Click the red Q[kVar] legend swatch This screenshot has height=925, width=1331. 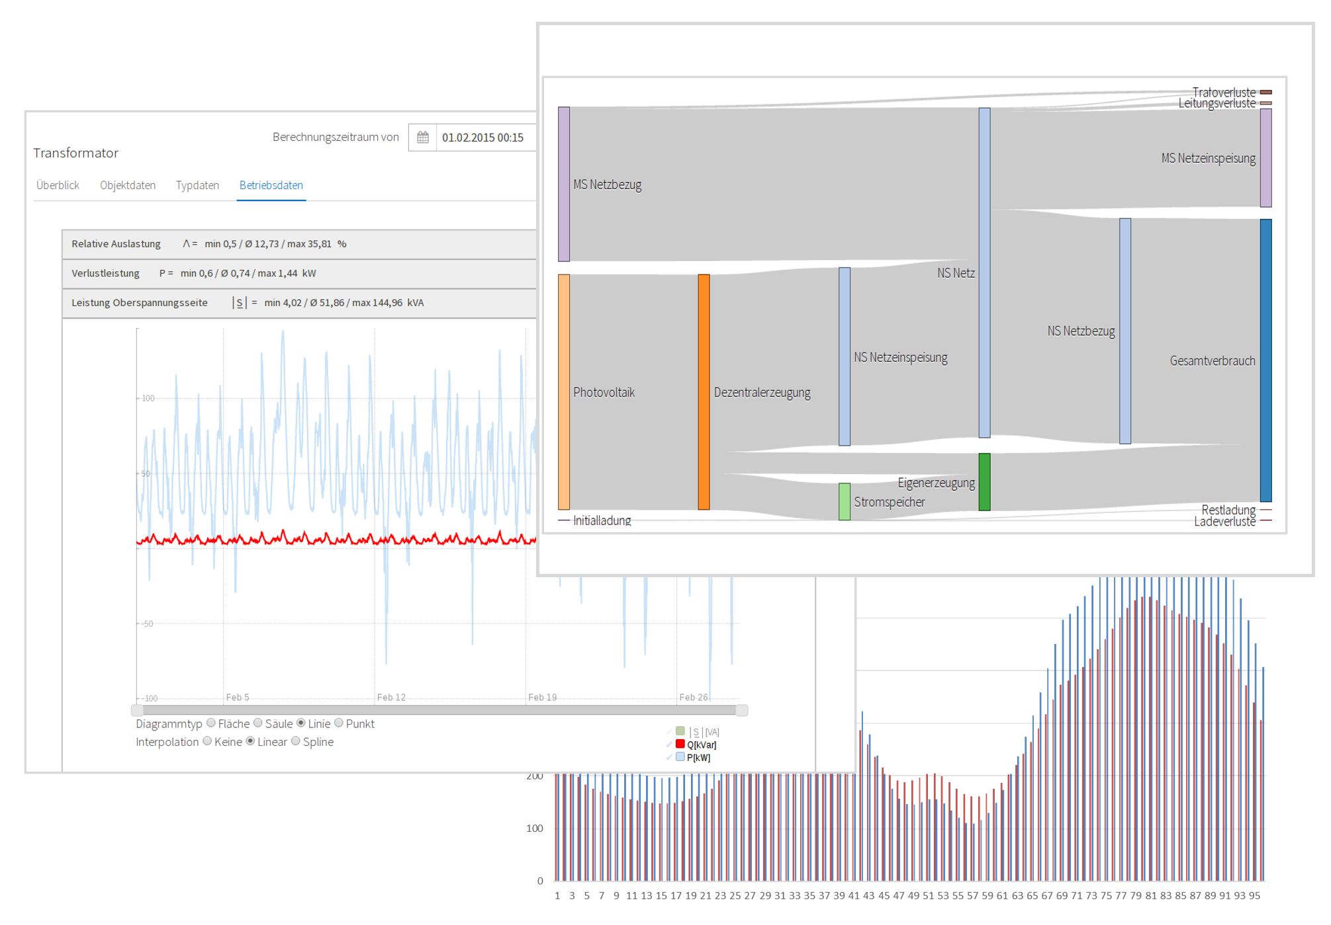click(680, 744)
